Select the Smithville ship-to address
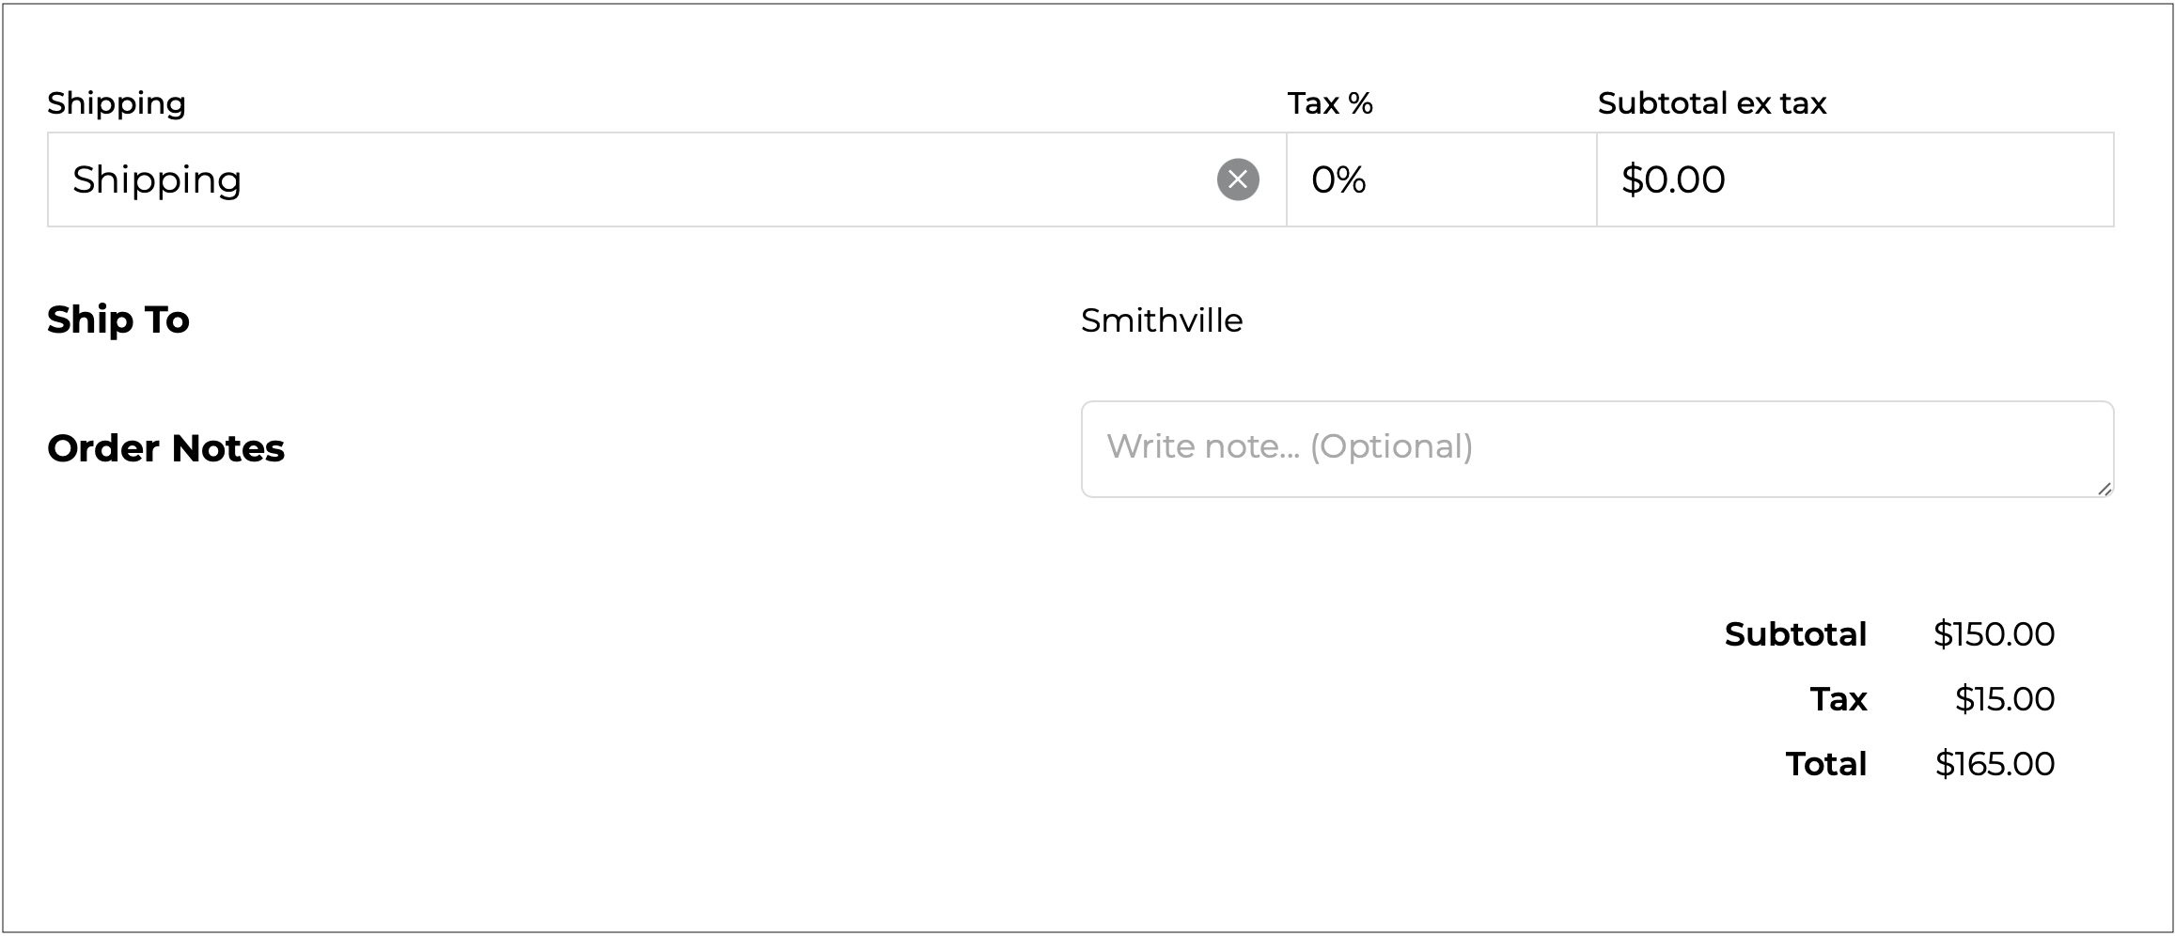This screenshot has width=2175, height=936. tap(1162, 320)
